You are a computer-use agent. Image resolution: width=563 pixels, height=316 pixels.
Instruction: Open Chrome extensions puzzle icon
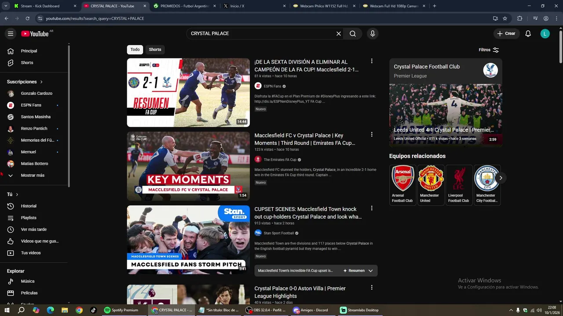pyautogui.click(x=519, y=18)
